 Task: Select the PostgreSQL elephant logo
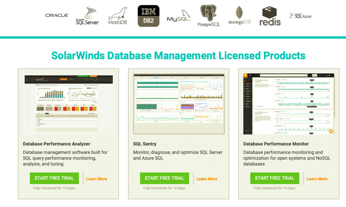[x=208, y=15]
